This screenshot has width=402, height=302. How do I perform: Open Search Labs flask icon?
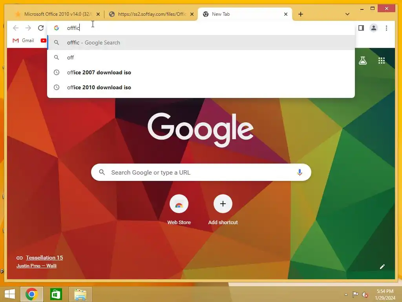coord(362,61)
